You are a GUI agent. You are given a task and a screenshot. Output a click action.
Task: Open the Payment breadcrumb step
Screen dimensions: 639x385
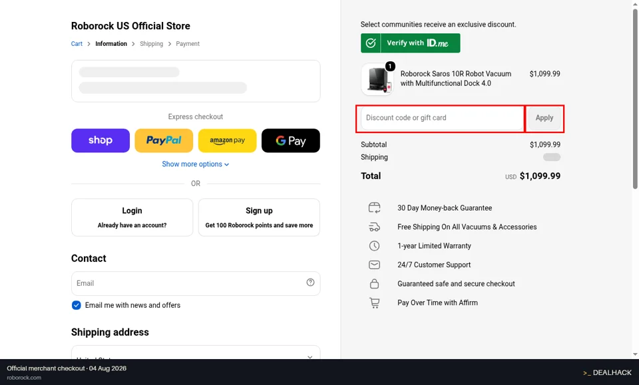tap(188, 43)
